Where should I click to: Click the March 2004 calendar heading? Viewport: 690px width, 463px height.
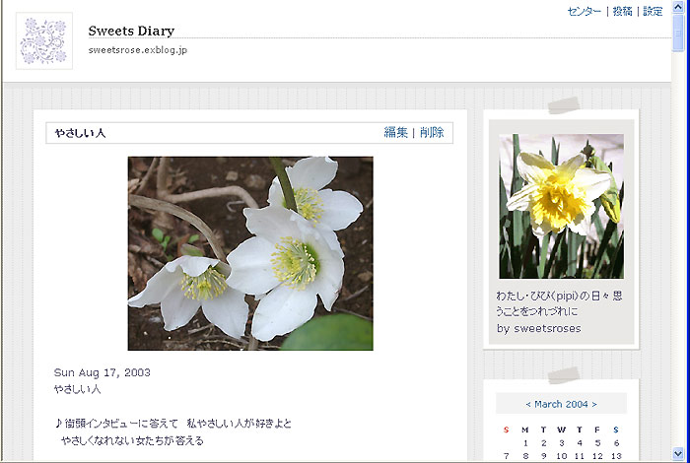562,404
